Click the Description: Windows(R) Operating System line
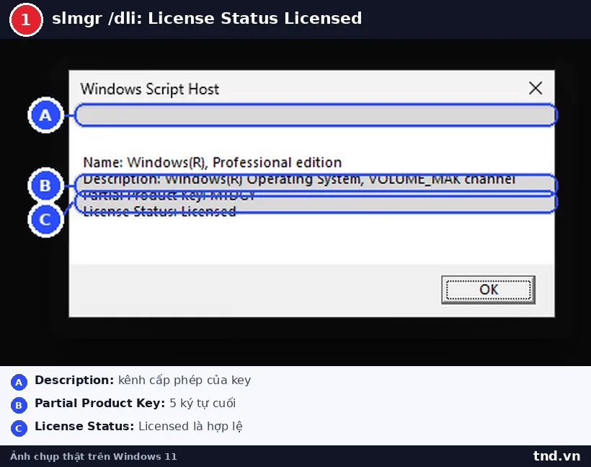Image resolution: width=591 pixels, height=467 pixels. tap(299, 179)
